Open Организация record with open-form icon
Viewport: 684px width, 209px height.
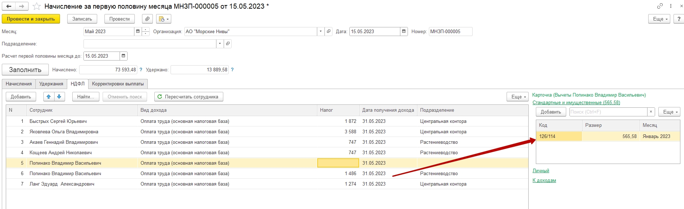pos(328,31)
